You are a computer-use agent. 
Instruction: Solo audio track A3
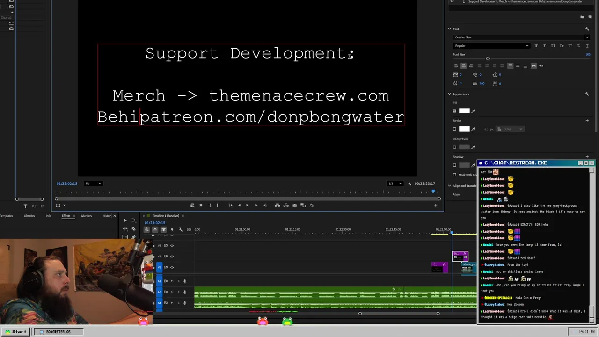tap(178, 292)
